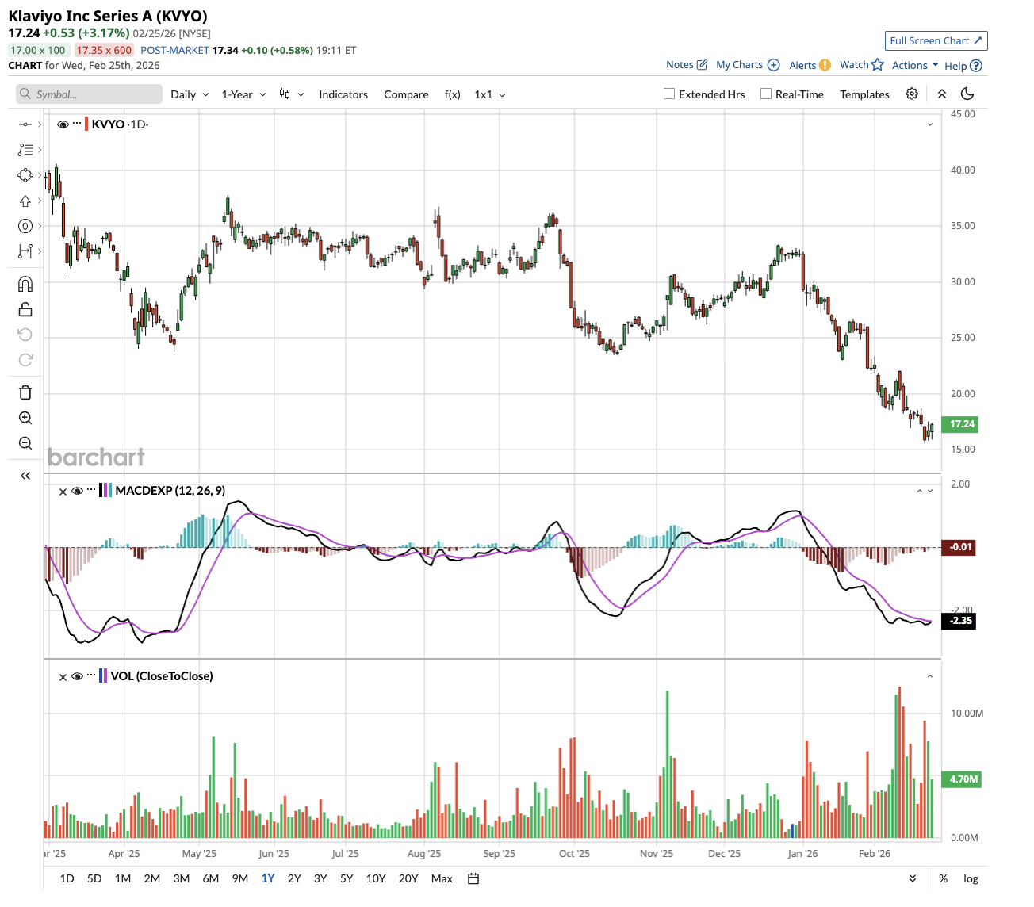Toggle log scale mode
The height and width of the screenshot is (907, 1034).
point(971,878)
